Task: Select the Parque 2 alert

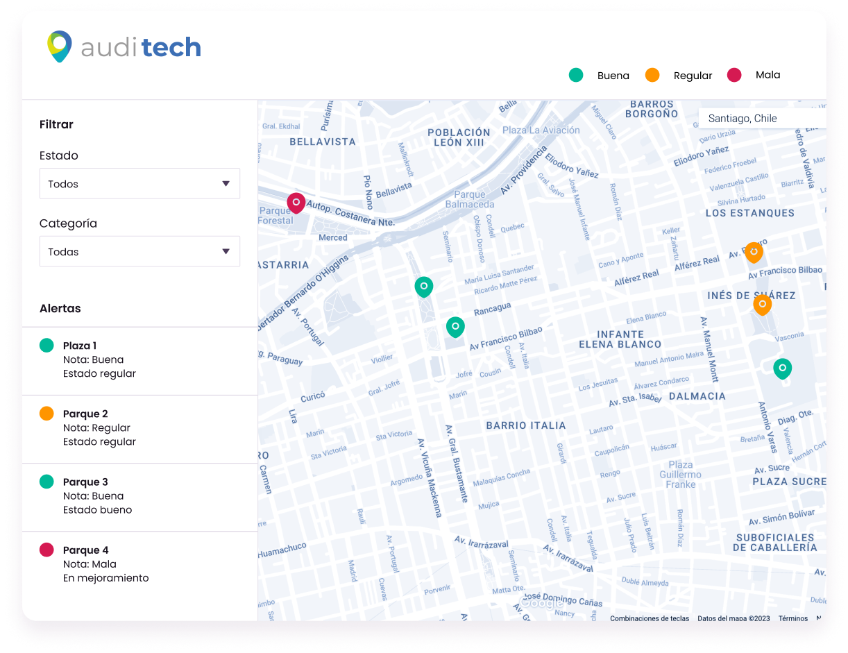Action: pos(139,429)
